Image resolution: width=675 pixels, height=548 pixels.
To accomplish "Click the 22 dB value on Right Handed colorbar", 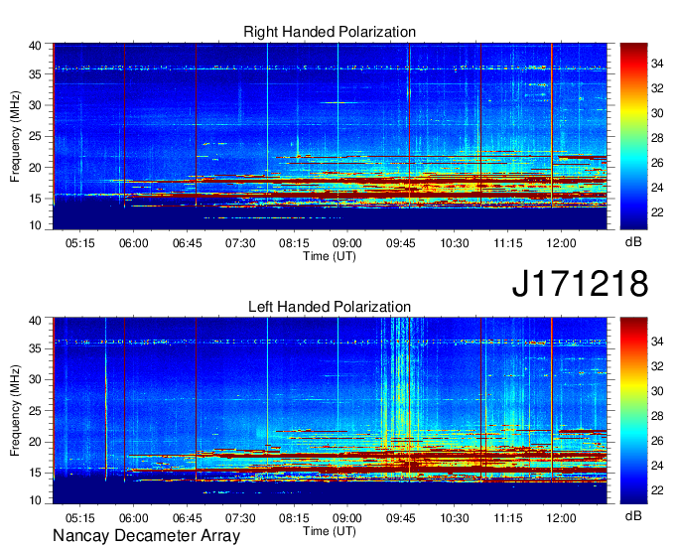I will 657,212.
